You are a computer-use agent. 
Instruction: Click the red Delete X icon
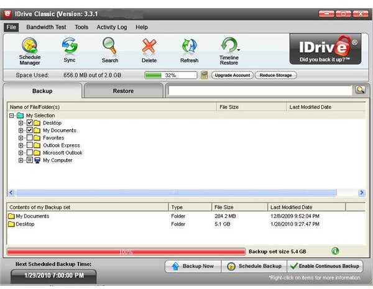(x=149, y=50)
